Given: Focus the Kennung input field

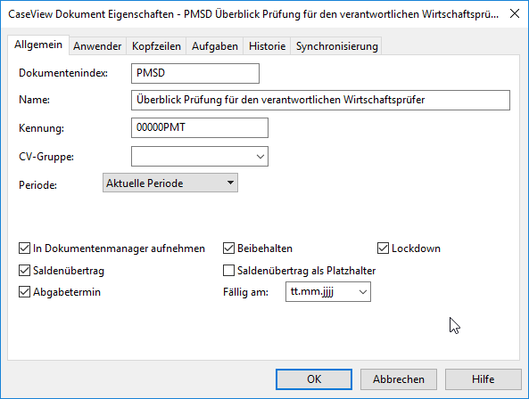Looking at the screenshot, I should (200, 127).
